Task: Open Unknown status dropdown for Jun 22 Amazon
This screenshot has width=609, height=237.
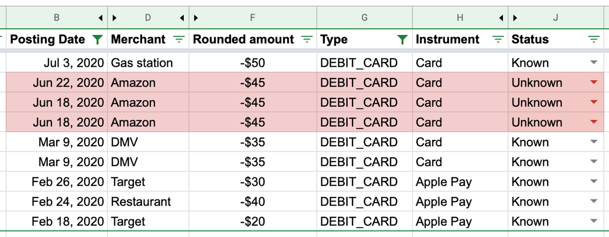Action: (594, 83)
